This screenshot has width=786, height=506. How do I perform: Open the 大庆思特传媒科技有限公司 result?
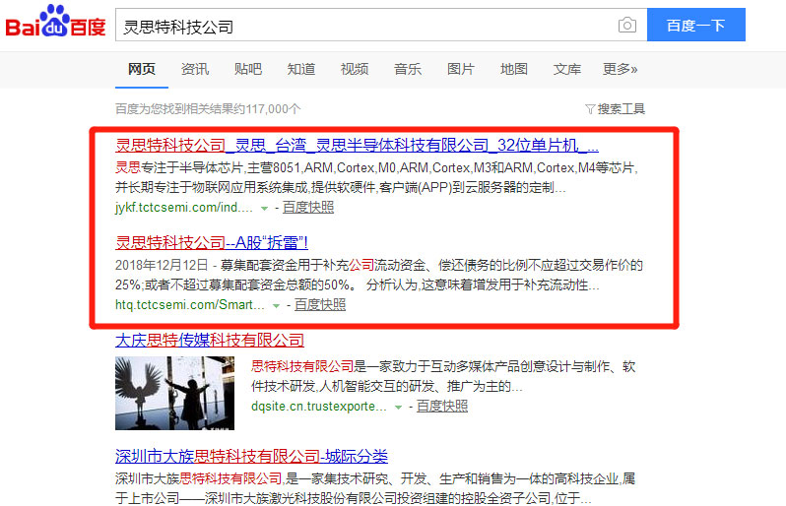pos(210,341)
